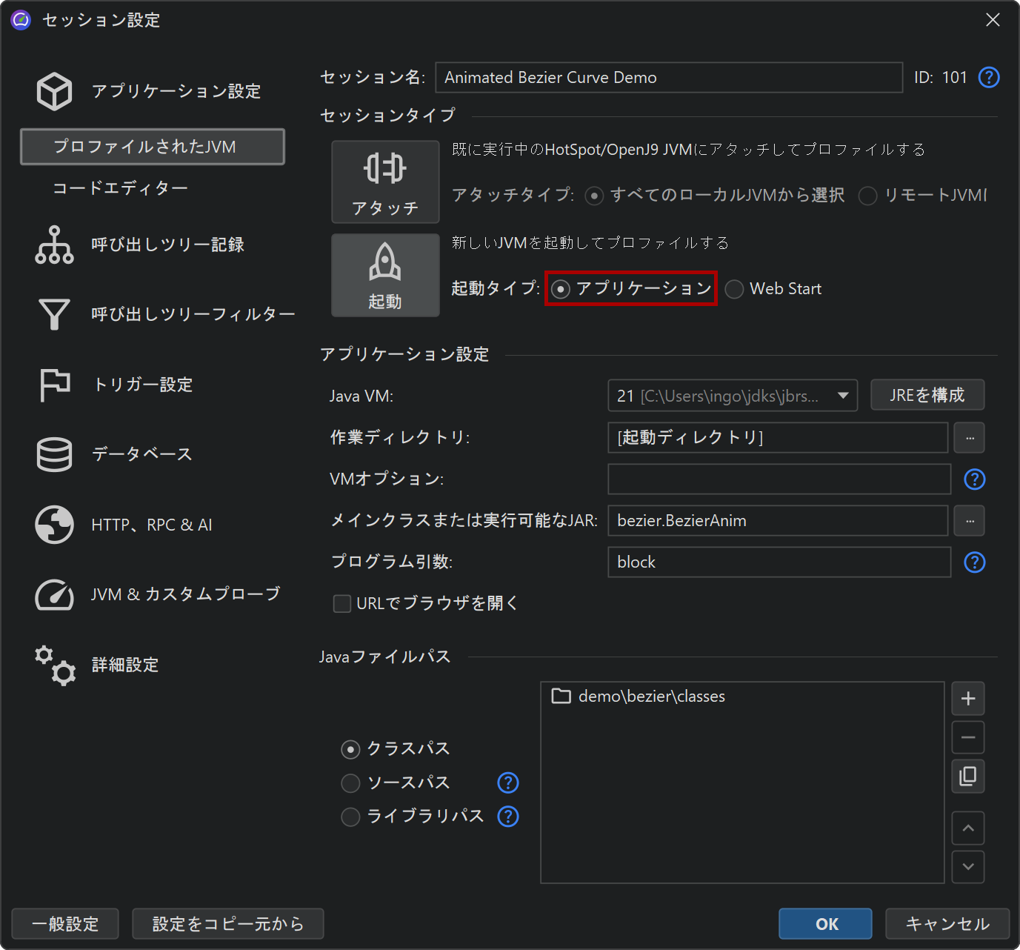Image resolution: width=1020 pixels, height=950 pixels.
Task: Switch to code editor (コードエディター) item
Action: coord(120,188)
